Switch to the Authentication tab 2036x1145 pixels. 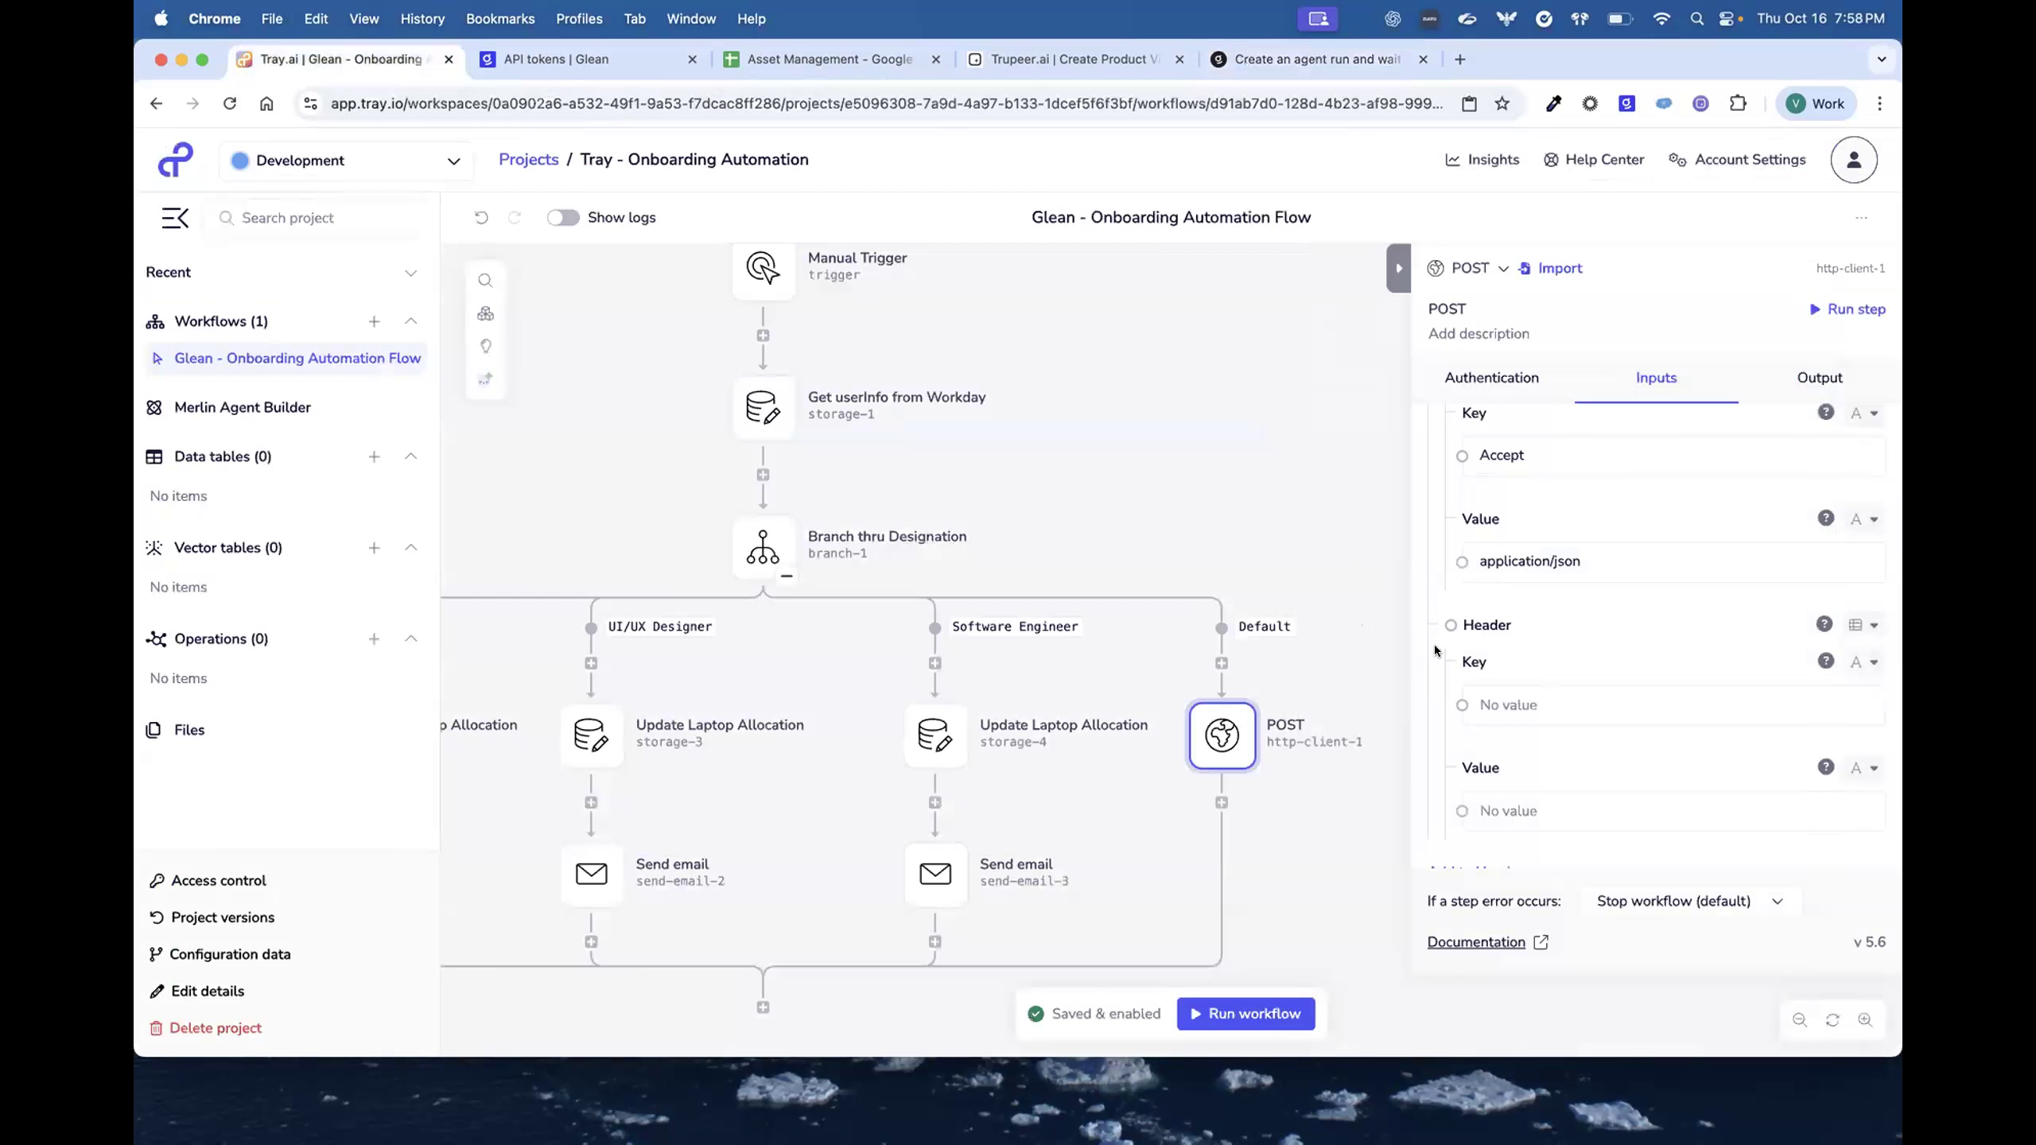coord(1491,378)
